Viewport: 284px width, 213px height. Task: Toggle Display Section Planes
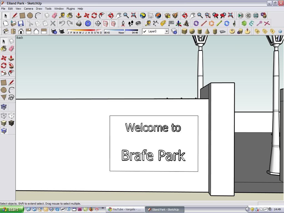click(x=105, y=23)
